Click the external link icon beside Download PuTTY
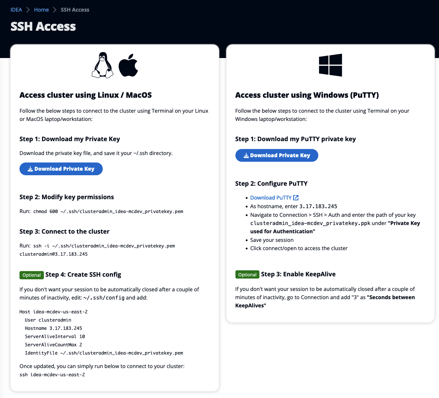The width and height of the screenshot is (439, 398). point(296,198)
